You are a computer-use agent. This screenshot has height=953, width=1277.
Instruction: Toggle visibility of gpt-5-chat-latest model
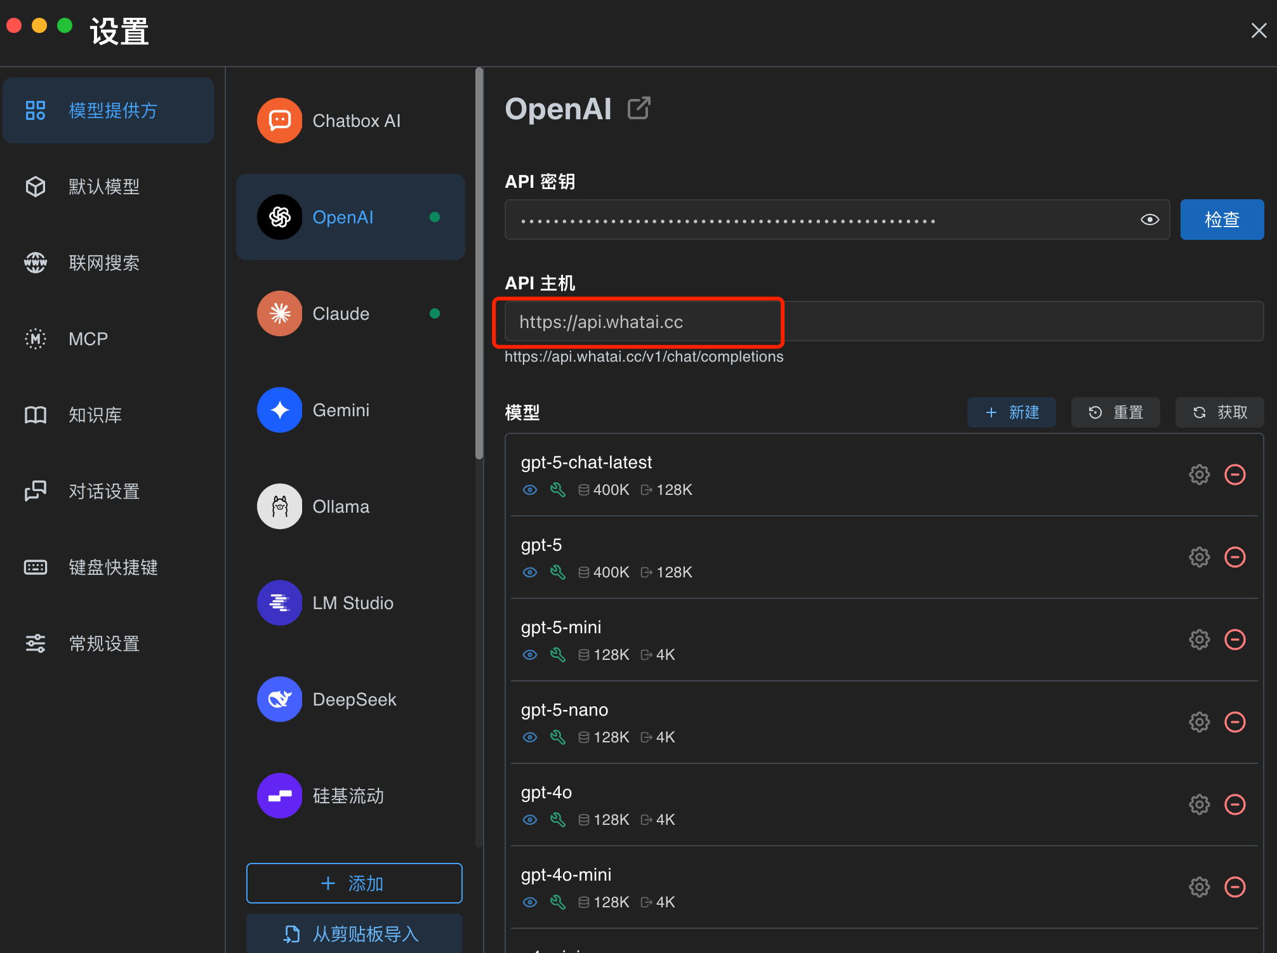(530, 489)
